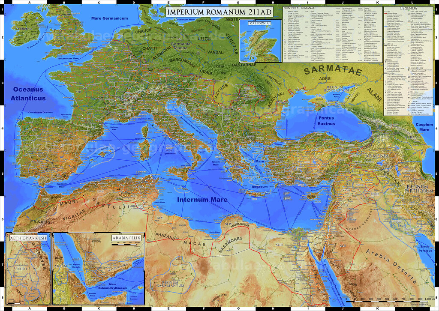439x311 pixels.
Task: Click the MARCOMANNI tribe label
Action: click(x=182, y=63)
